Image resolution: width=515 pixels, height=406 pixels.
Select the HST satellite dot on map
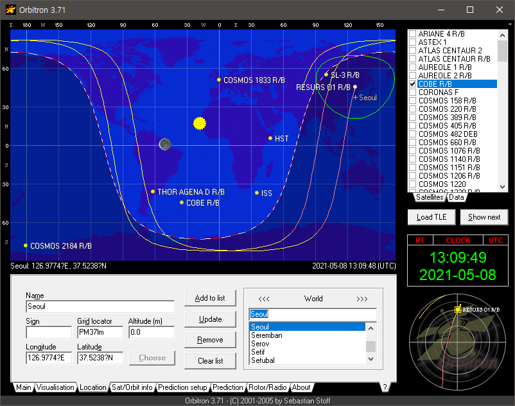click(x=270, y=138)
